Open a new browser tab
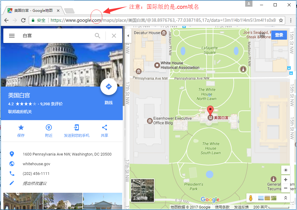The width and height of the screenshot is (297, 210). tap(69, 11)
